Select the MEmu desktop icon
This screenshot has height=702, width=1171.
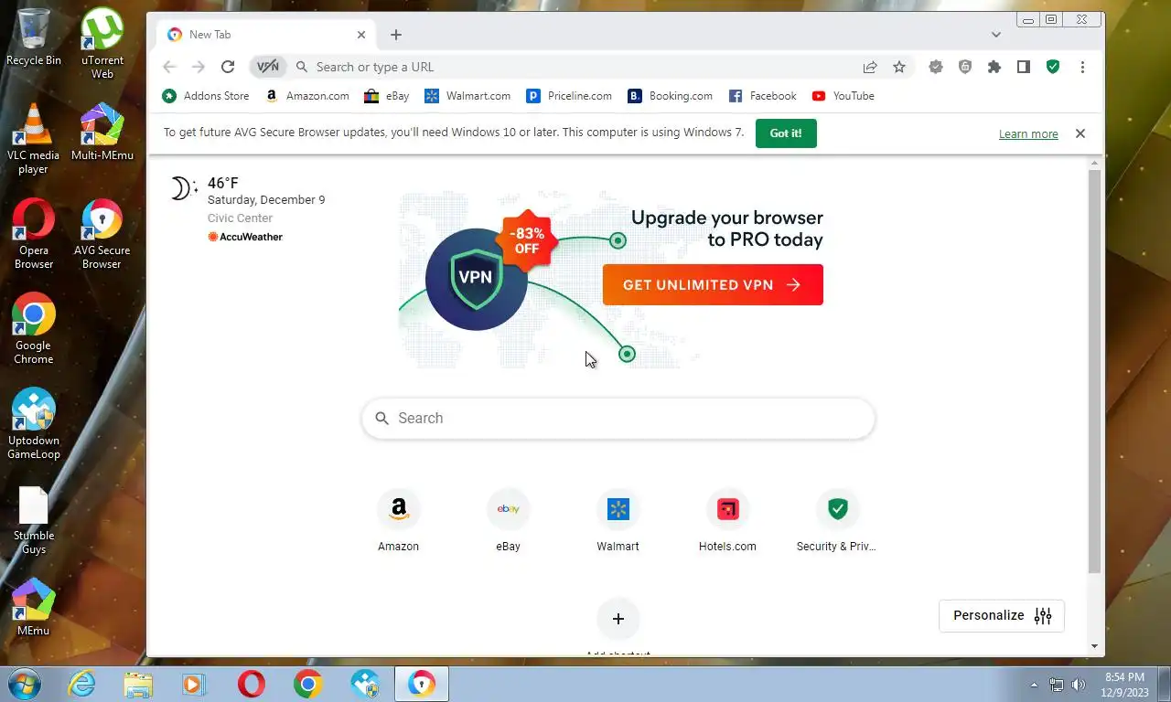34,608
